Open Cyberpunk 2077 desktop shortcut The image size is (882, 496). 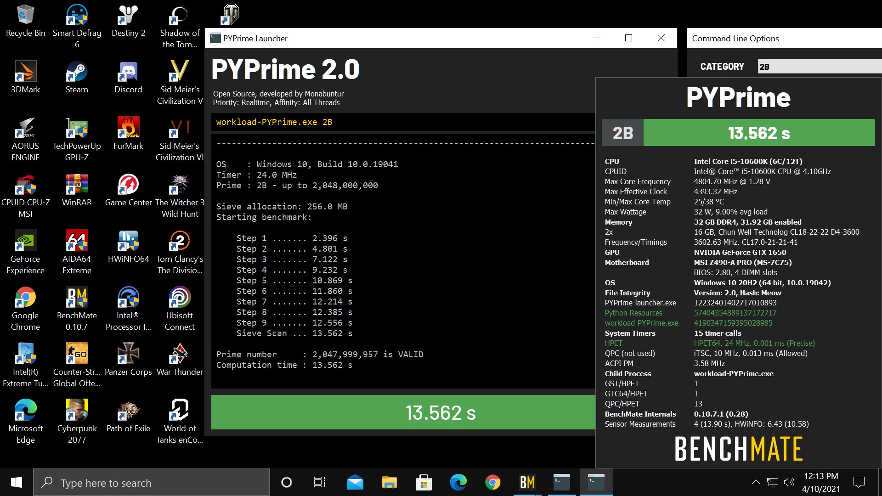[x=77, y=422]
